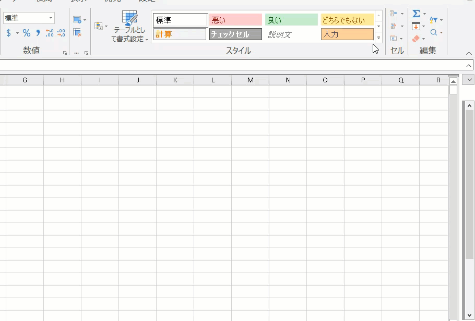Expand the AutoSum dropdown arrow
Screen dimensions: 475x321
424,14
